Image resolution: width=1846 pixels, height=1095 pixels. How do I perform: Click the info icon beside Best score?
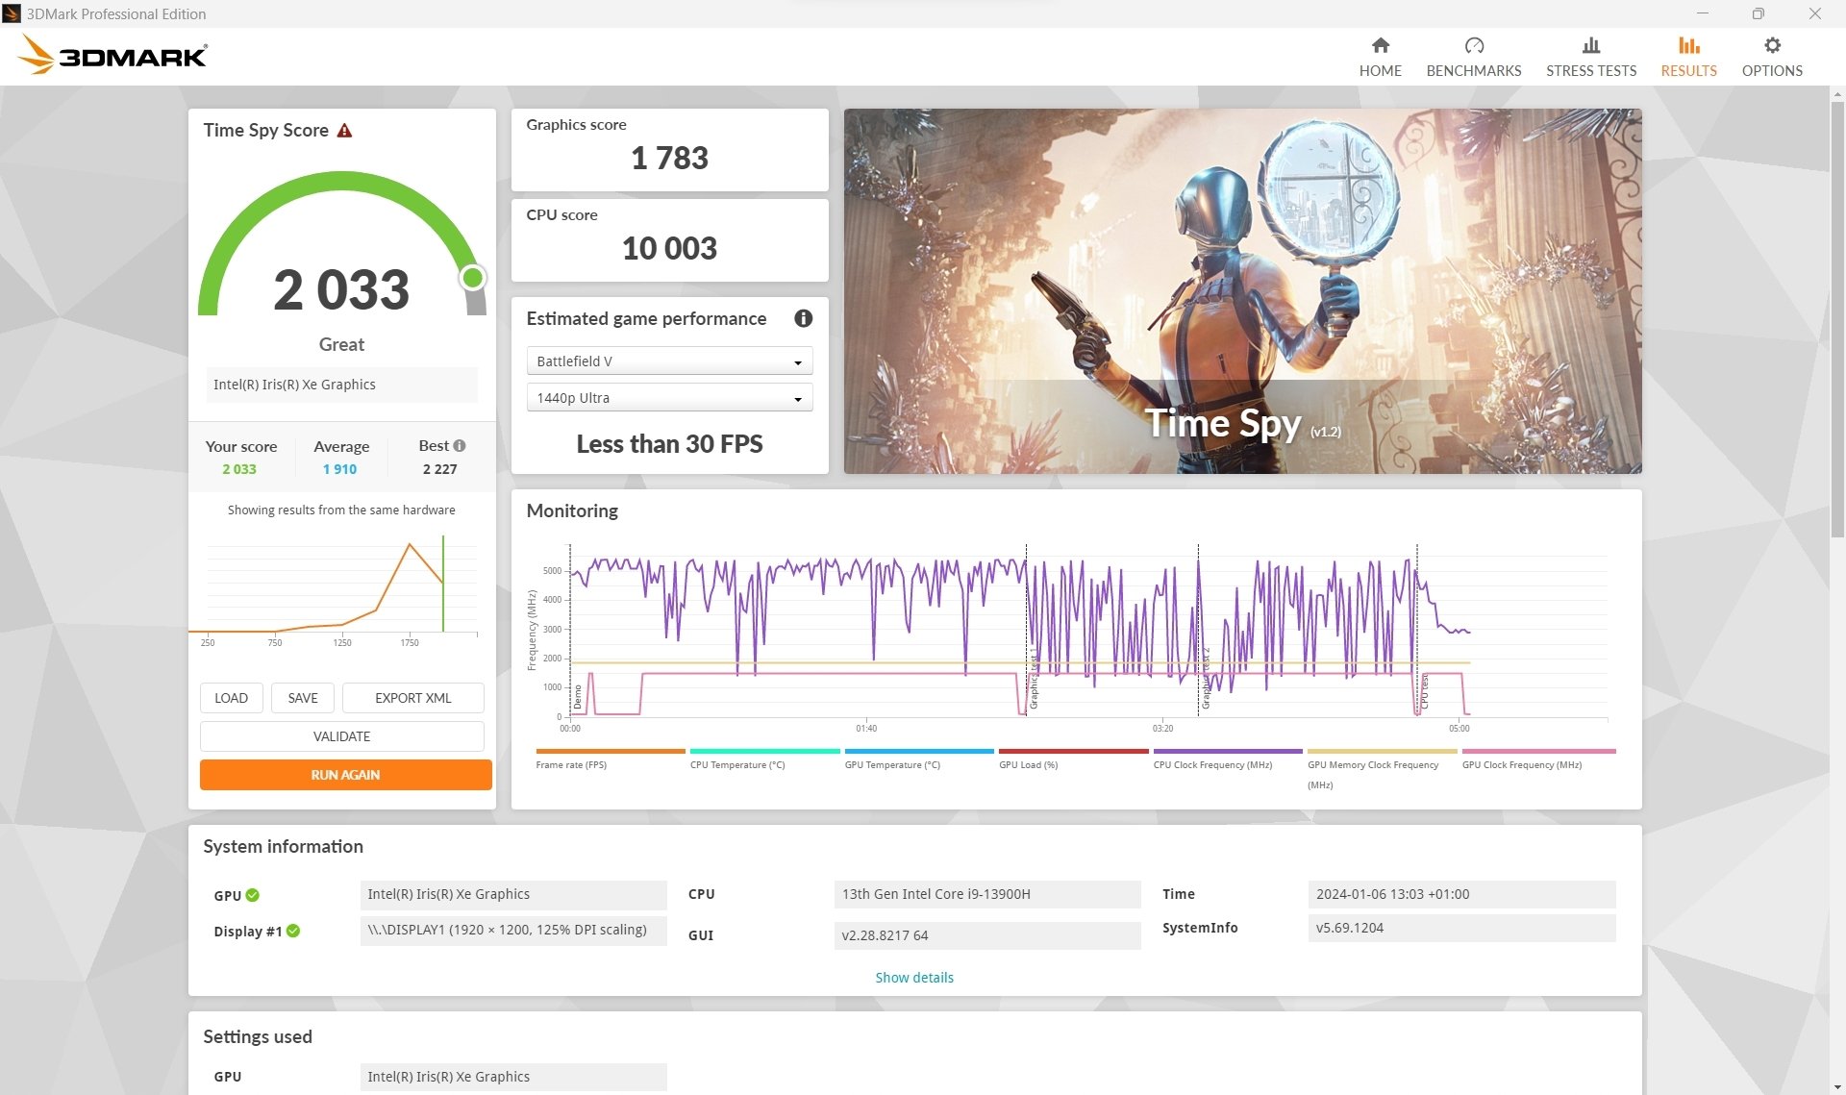pyautogui.click(x=460, y=446)
